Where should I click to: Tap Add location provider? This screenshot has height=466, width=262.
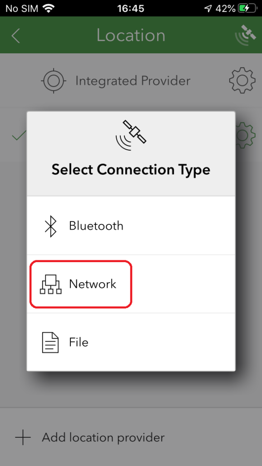[103, 437]
